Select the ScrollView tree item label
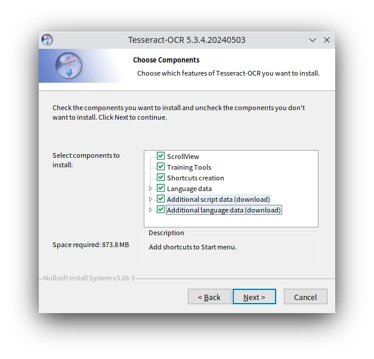Screen dimensions: 374x359 pyautogui.click(x=183, y=157)
